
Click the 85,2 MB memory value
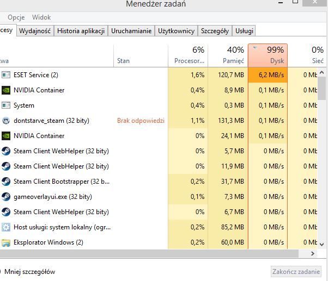[233, 227]
